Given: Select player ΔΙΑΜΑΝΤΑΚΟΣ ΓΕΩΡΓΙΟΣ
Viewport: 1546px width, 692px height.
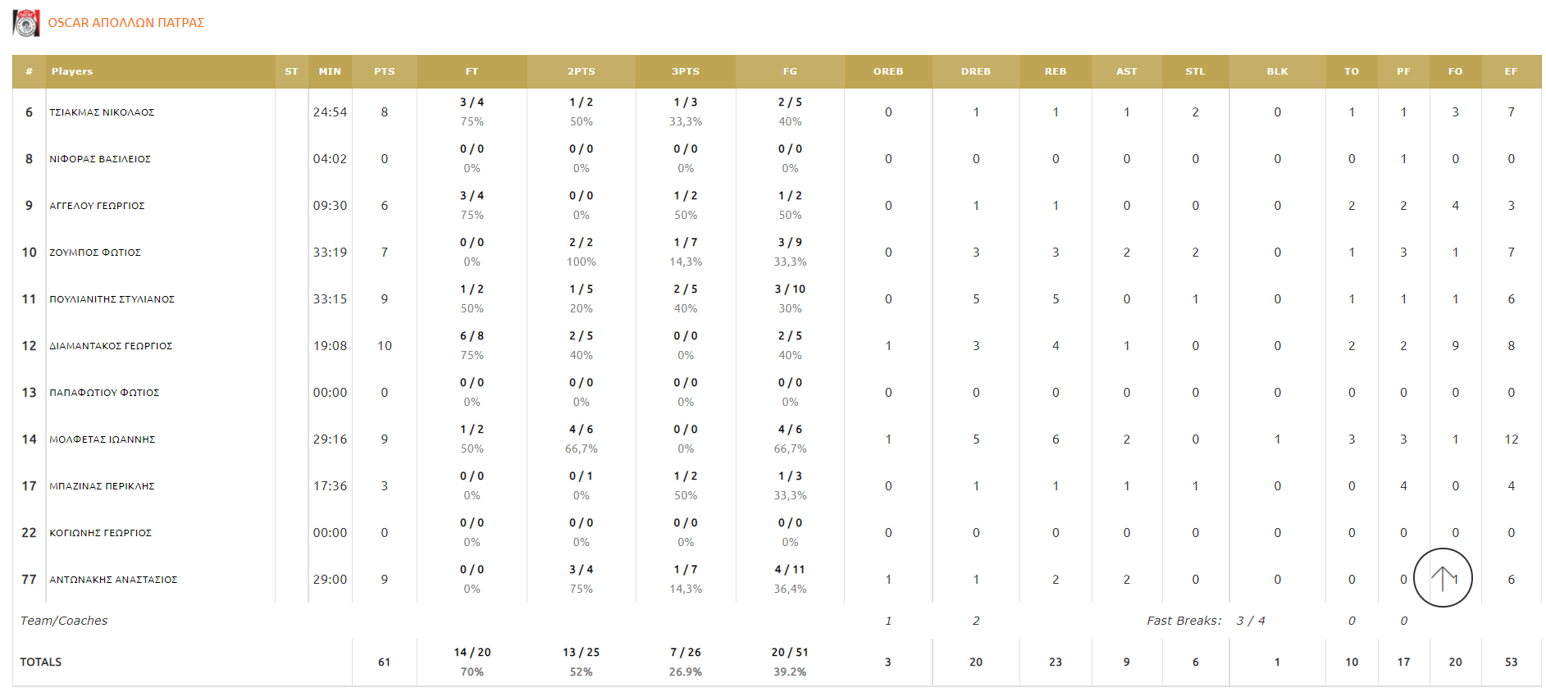Looking at the screenshot, I should [111, 346].
